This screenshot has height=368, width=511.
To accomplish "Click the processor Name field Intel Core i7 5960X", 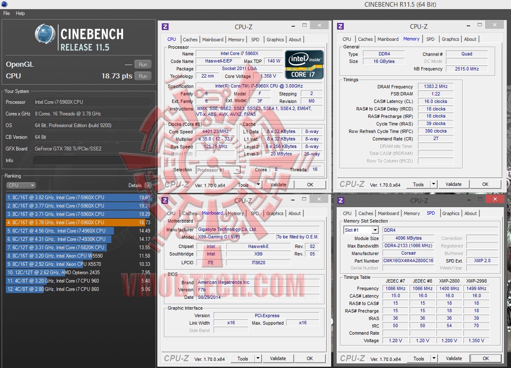I will [239, 54].
